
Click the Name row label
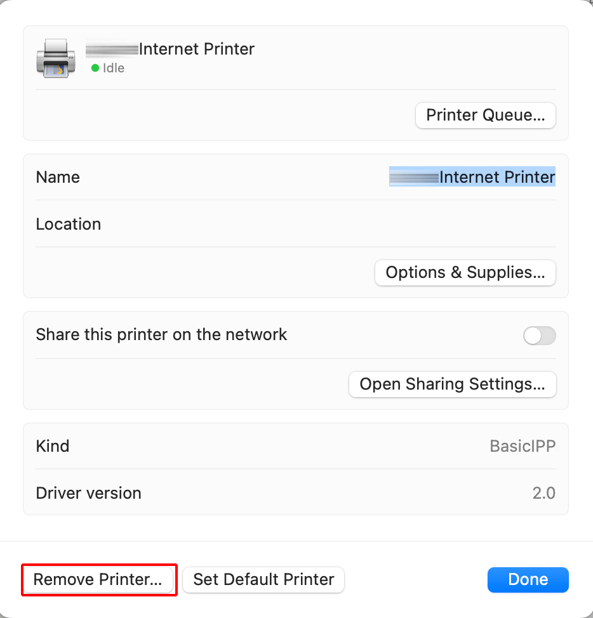pyautogui.click(x=58, y=177)
